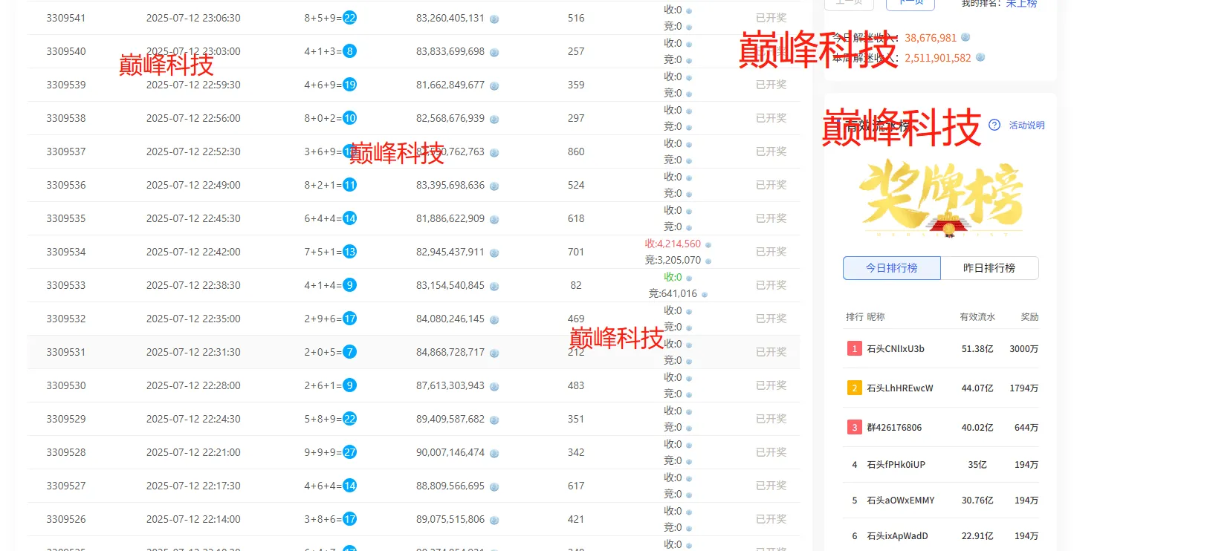Image resolution: width=1213 pixels, height=551 pixels.
Task: Click the question mark help icon by 活动说明
Action: pyautogui.click(x=994, y=125)
